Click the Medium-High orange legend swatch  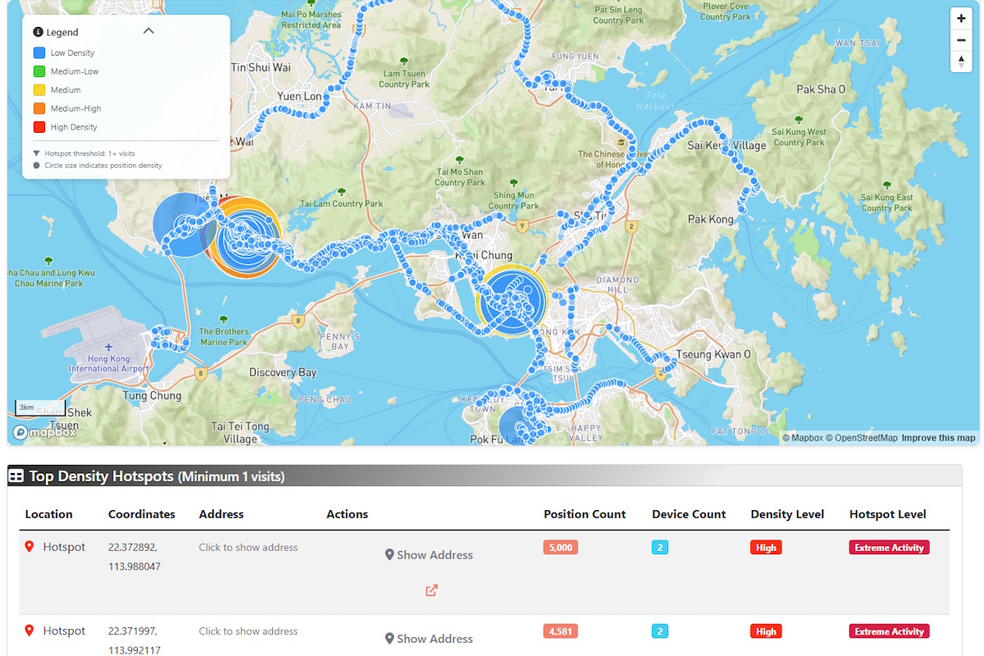(x=39, y=108)
